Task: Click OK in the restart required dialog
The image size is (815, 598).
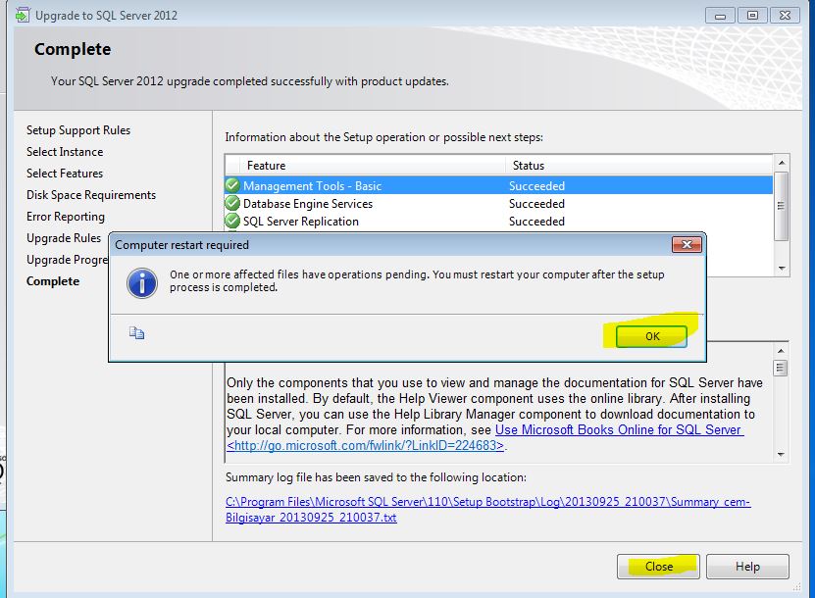Action: [651, 336]
